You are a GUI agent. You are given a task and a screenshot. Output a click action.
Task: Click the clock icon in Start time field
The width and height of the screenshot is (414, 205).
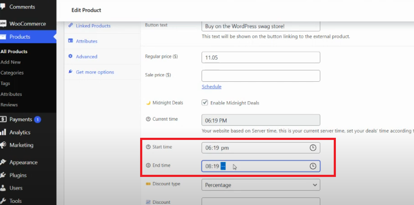[x=313, y=148]
